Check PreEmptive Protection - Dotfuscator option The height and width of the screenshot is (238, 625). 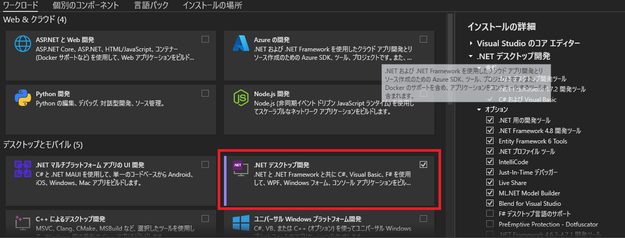[489, 224]
